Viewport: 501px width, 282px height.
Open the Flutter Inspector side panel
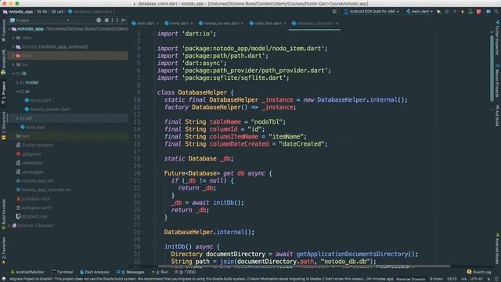click(497, 38)
